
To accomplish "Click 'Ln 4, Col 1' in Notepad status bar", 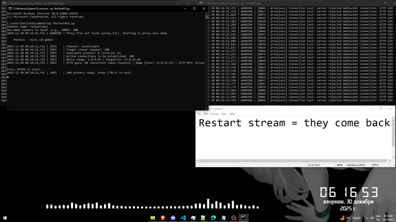I will (x=314, y=165).
